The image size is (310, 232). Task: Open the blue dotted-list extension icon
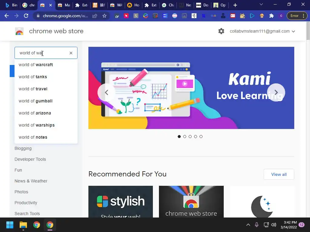pyautogui.click(x=165, y=16)
